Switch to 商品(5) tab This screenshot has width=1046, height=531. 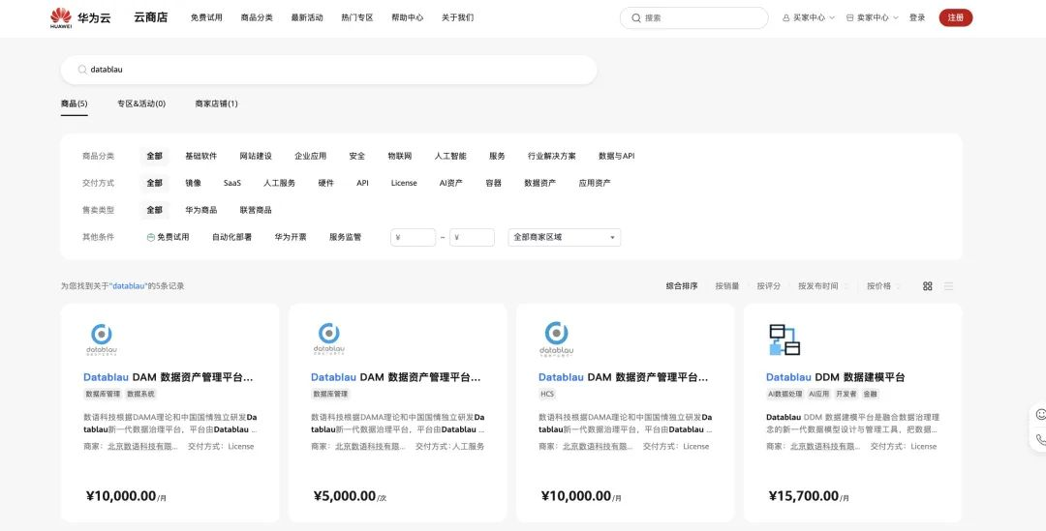coord(74,103)
